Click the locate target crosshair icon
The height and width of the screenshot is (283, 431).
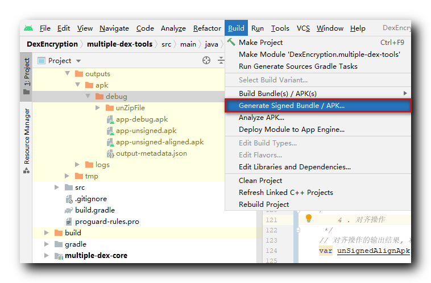206,60
